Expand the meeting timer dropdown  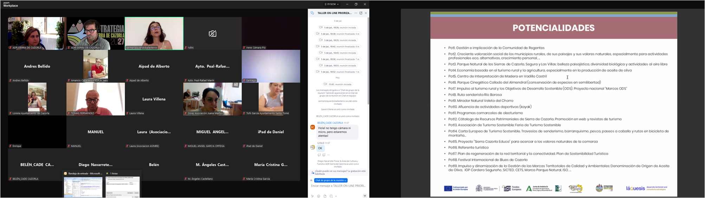tap(332, 4)
